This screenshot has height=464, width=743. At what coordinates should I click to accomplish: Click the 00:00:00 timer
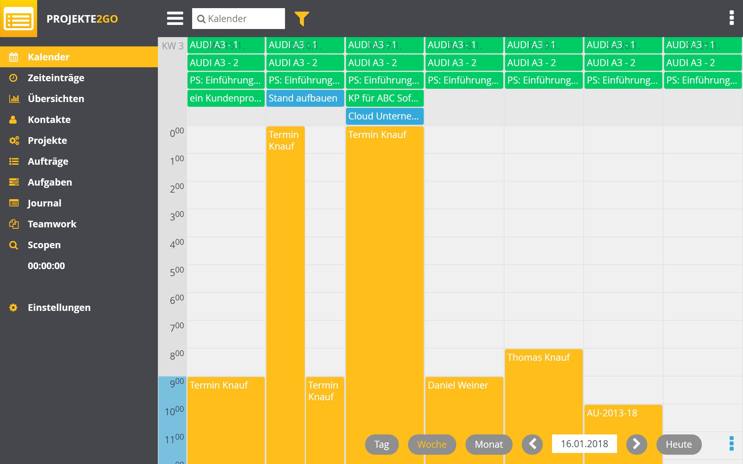click(x=46, y=266)
